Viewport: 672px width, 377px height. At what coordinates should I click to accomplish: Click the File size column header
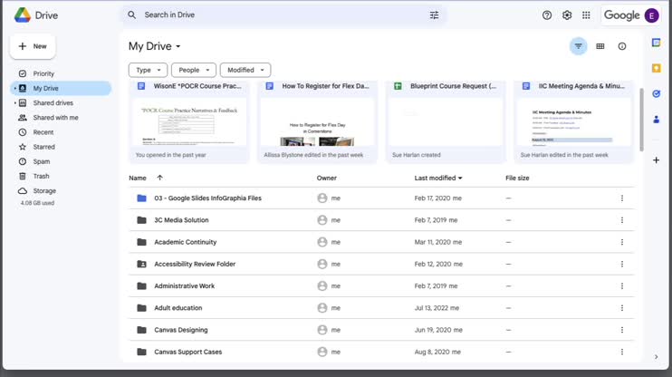(517, 178)
